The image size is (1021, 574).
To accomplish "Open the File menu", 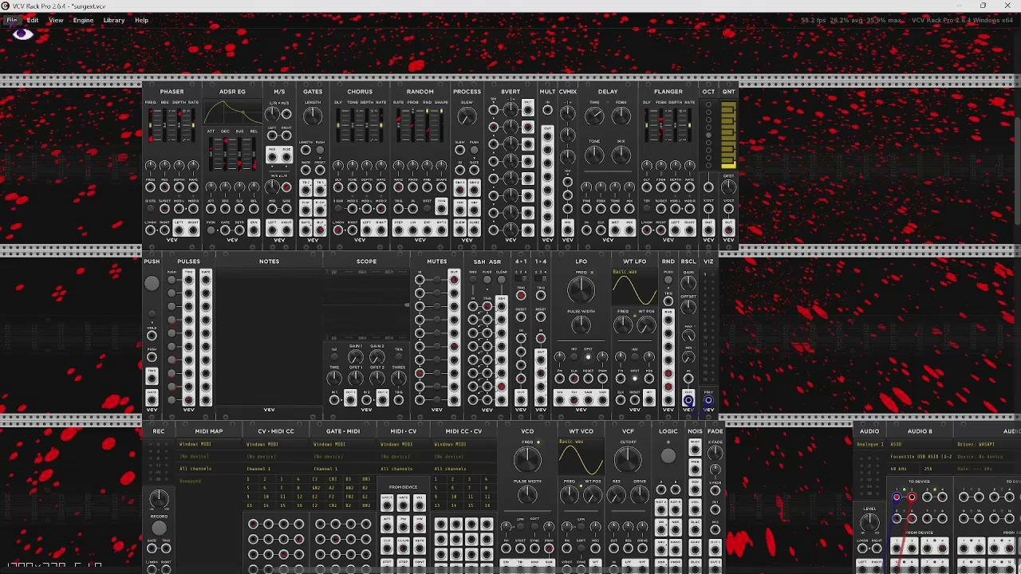I will tap(12, 20).
